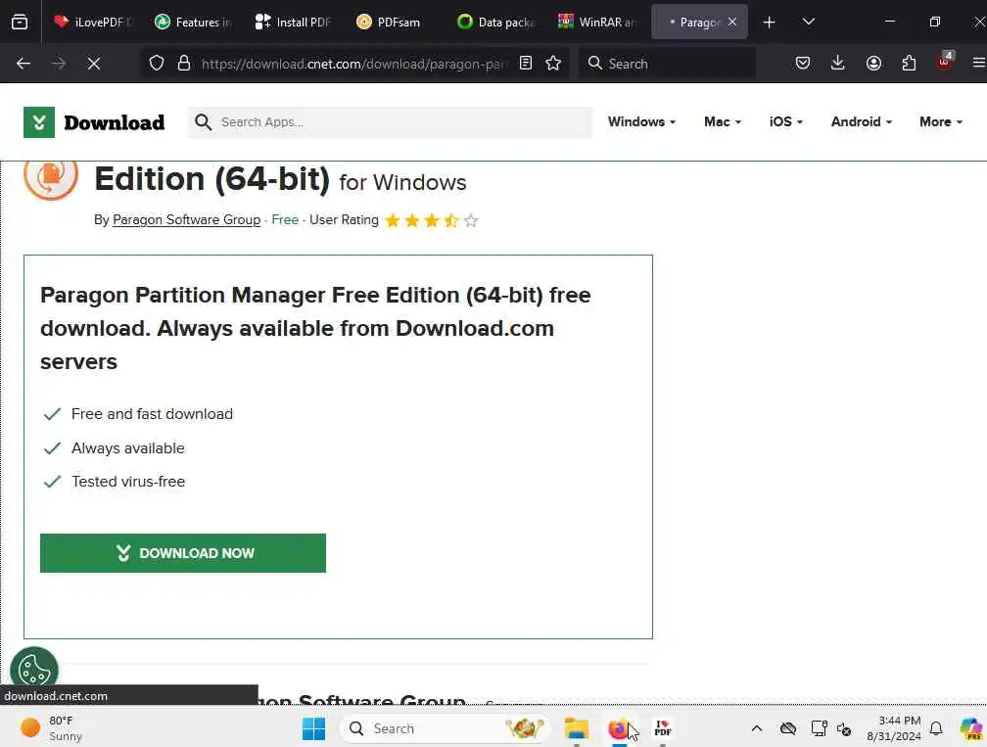Switch to the Install PDF tab
Screen dimensions: 987x747
click(294, 22)
